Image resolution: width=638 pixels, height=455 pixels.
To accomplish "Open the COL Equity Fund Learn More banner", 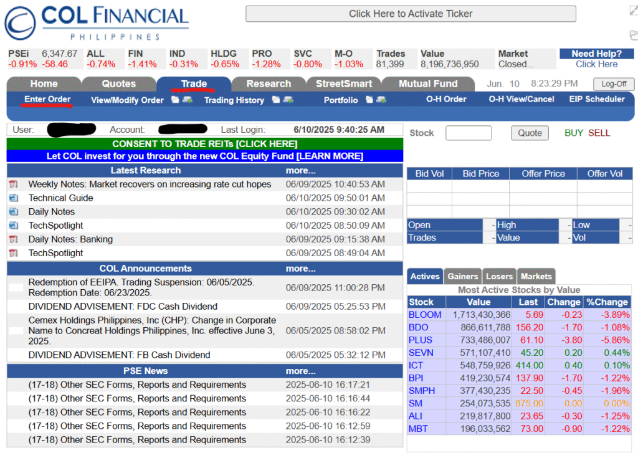I will click(204, 156).
